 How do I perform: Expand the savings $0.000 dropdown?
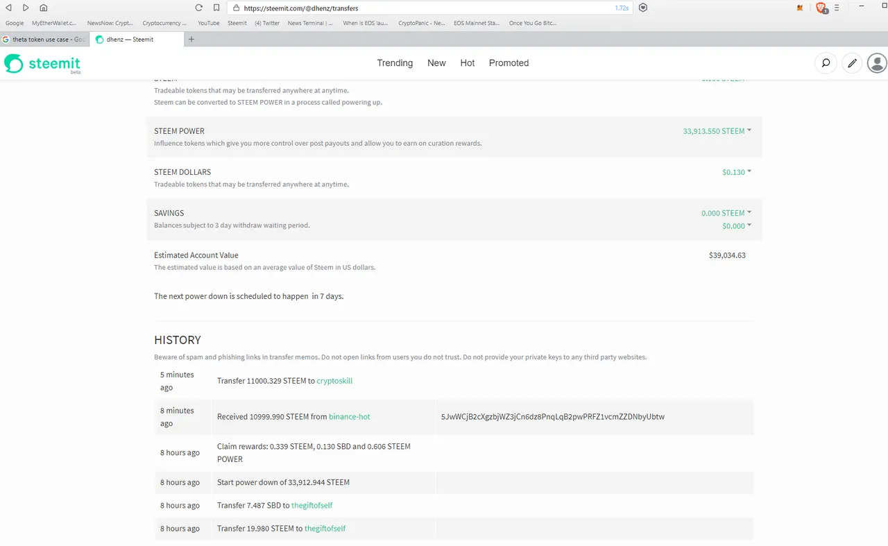[x=737, y=226]
